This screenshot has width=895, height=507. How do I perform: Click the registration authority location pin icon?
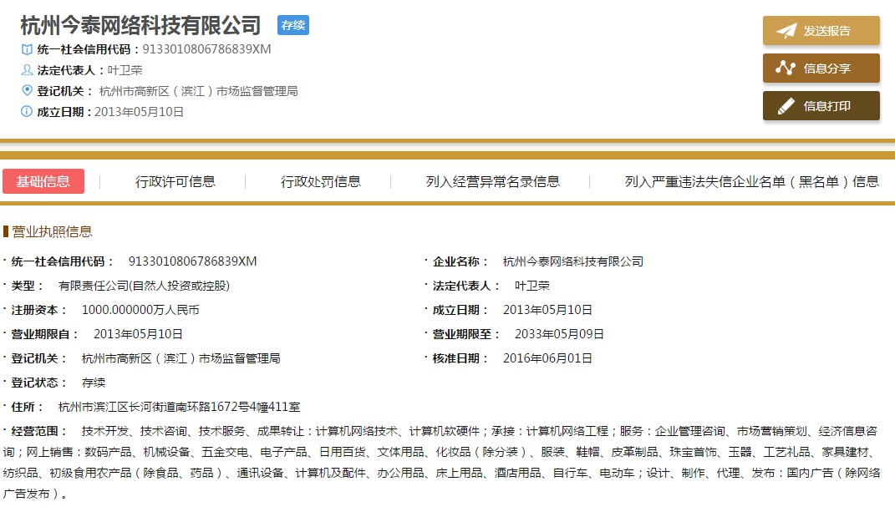coord(27,90)
